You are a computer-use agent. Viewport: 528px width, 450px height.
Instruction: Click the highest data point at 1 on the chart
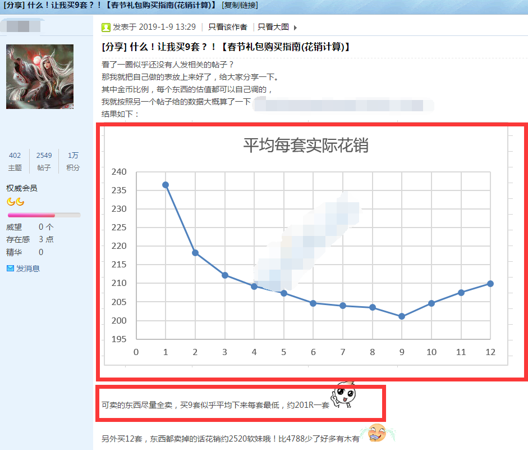click(166, 185)
